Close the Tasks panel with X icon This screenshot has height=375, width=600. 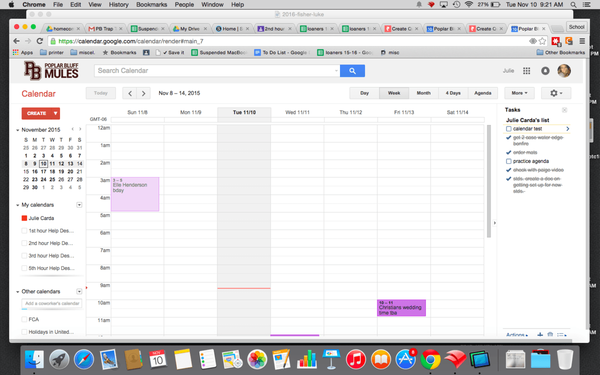(x=564, y=110)
